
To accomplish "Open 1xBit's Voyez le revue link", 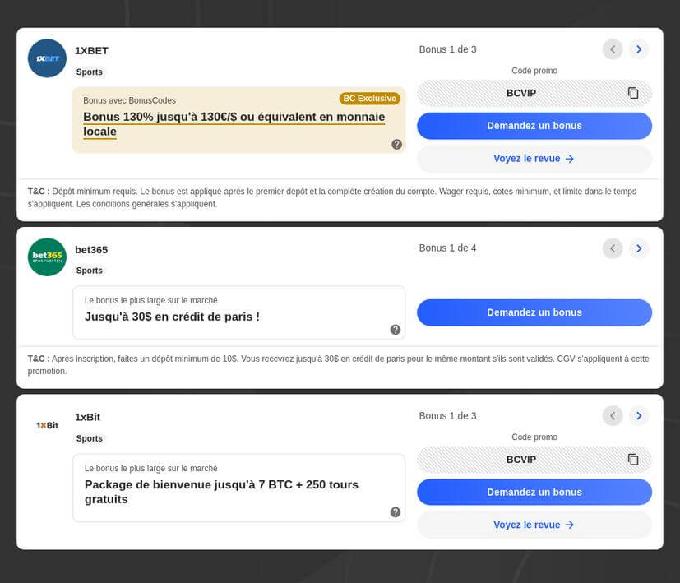I will 534,525.
